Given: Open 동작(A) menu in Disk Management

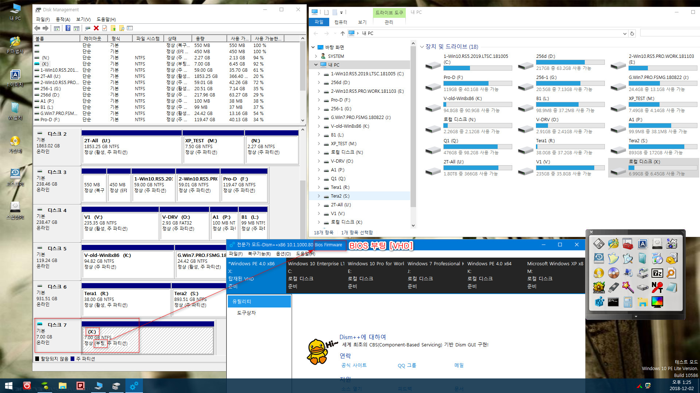Looking at the screenshot, I should [x=63, y=19].
